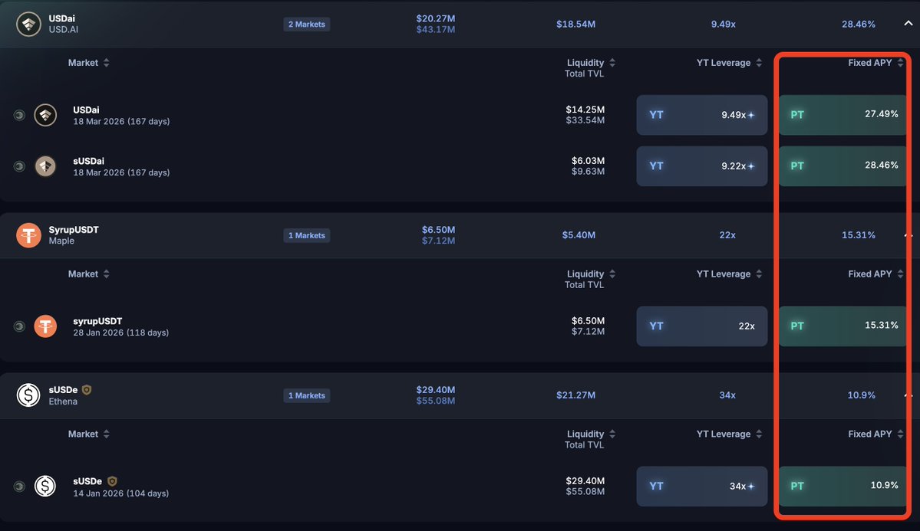Click the sUSDai market token icon

(x=45, y=166)
